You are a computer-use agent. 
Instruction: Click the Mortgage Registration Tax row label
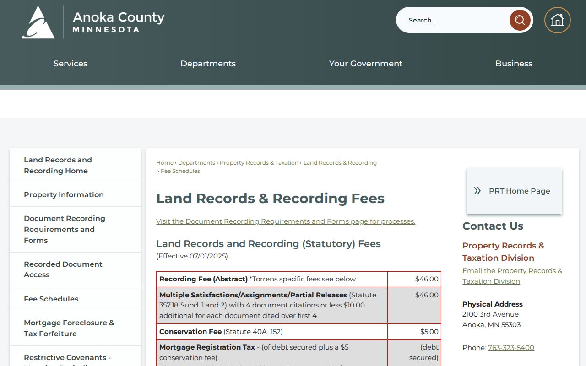click(x=207, y=347)
